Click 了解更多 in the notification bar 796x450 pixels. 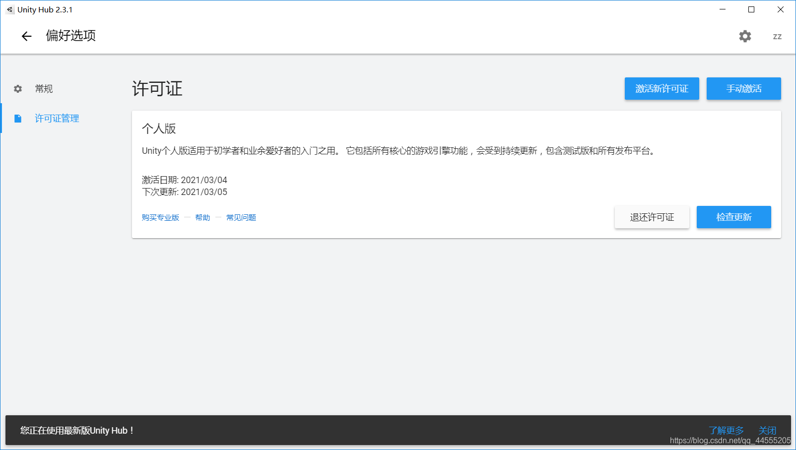coord(727,430)
